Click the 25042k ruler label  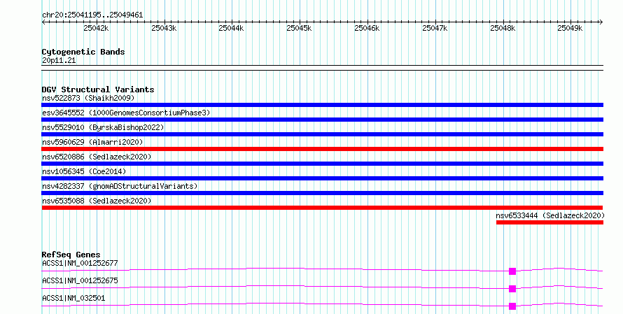click(x=96, y=28)
